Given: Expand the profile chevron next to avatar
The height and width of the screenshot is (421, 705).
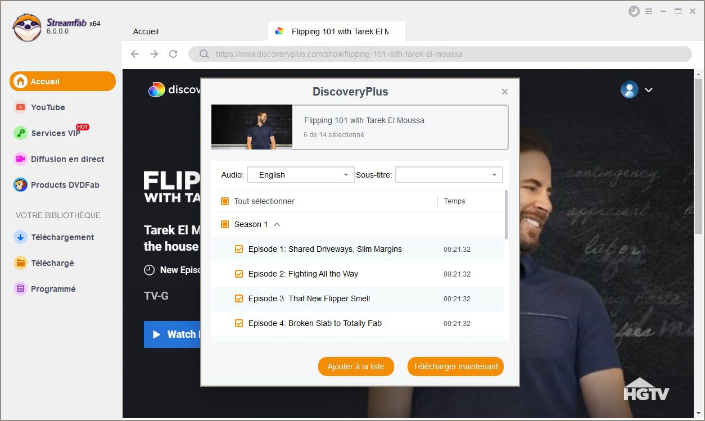Looking at the screenshot, I should pyautogui.click(x=649, y=90).
